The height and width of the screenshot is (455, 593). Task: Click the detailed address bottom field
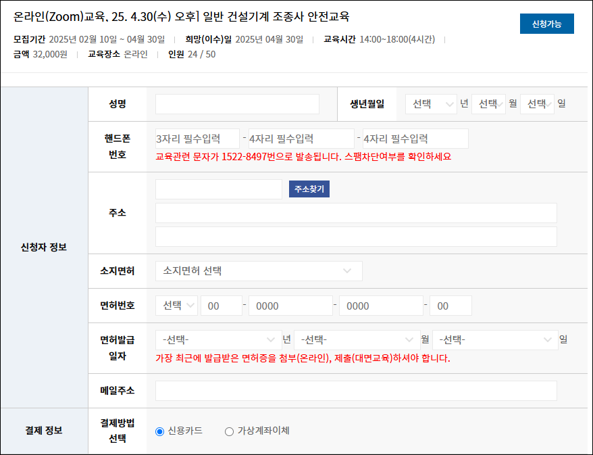click(x=356, y=237)
